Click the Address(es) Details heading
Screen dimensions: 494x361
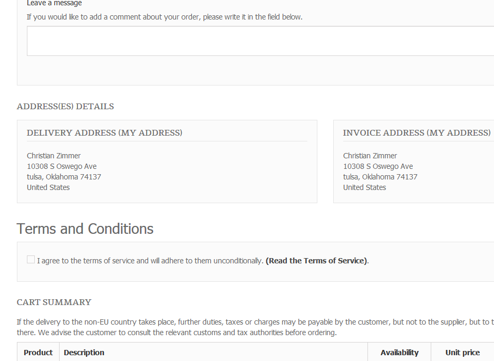pos(65,107)
